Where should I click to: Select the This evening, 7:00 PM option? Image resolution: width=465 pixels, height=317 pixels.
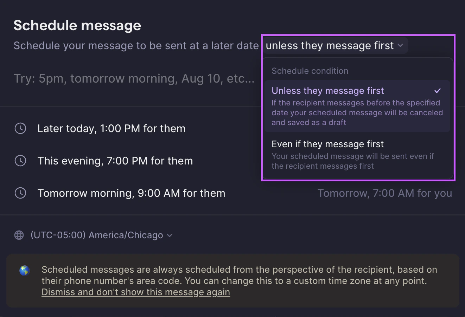point(115,161)
